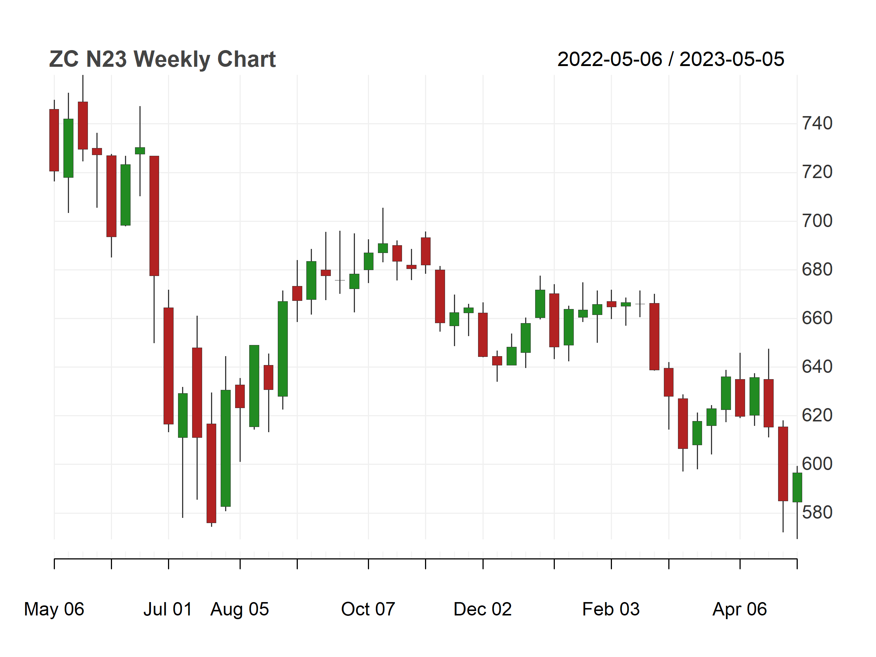Image resolution: width=876 pixels, height=657 pixels.
Task: Select the 600 price level label
Action: (x=817, y=464)
